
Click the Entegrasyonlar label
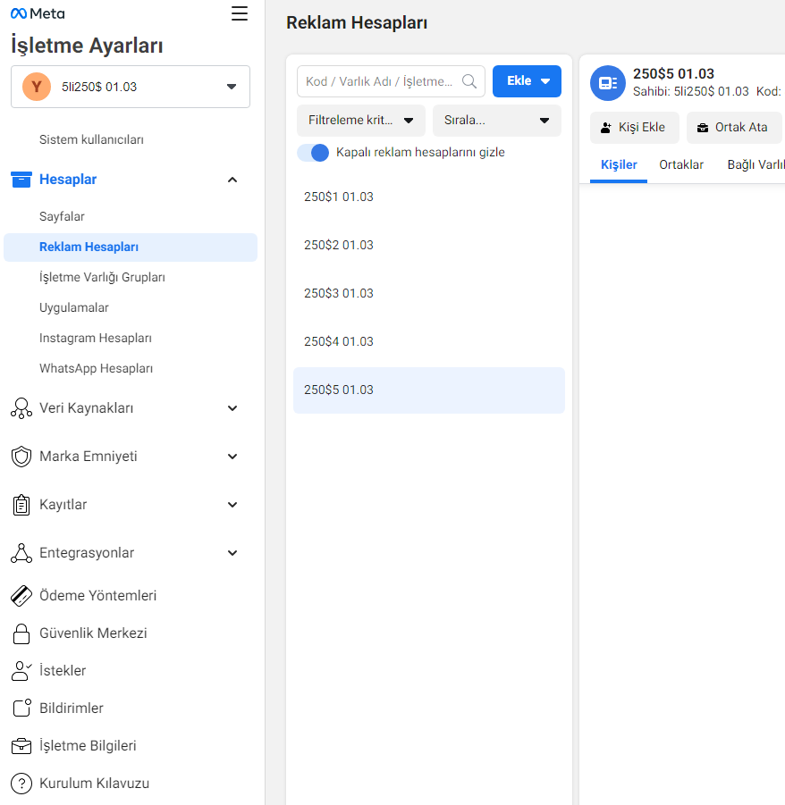(87, 553)
